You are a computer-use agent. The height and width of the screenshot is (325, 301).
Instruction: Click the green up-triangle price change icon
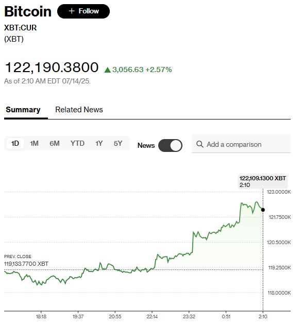(x=107, y=70)
